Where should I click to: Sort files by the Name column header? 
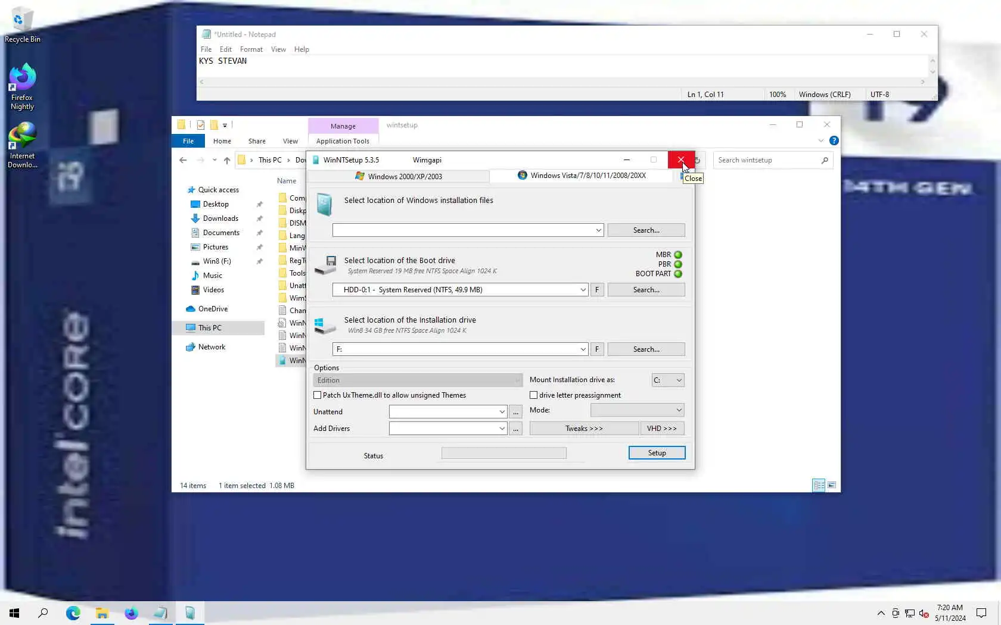(287, 181)
